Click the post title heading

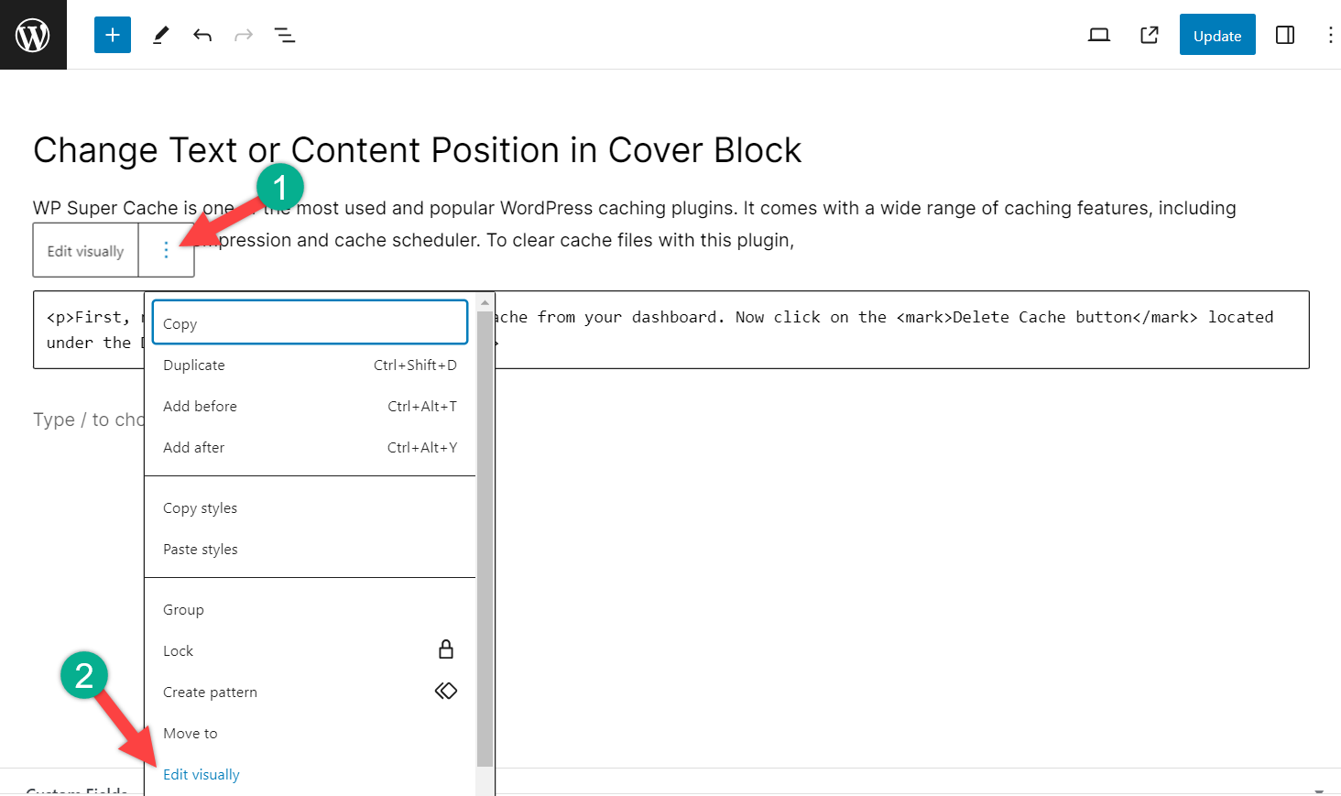(418, 150)
